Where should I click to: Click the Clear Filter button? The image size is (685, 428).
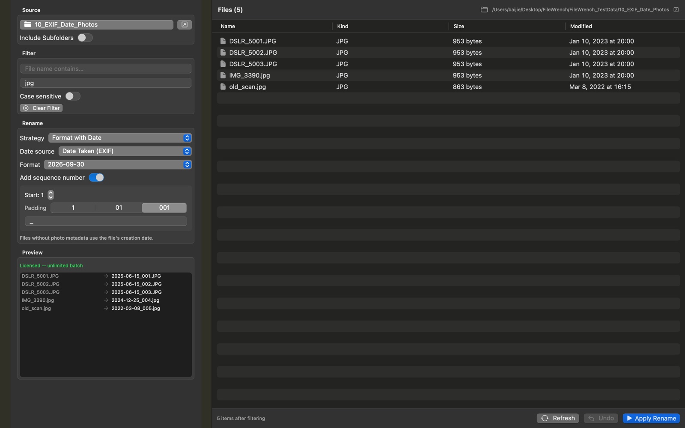(x=41, y=108)
